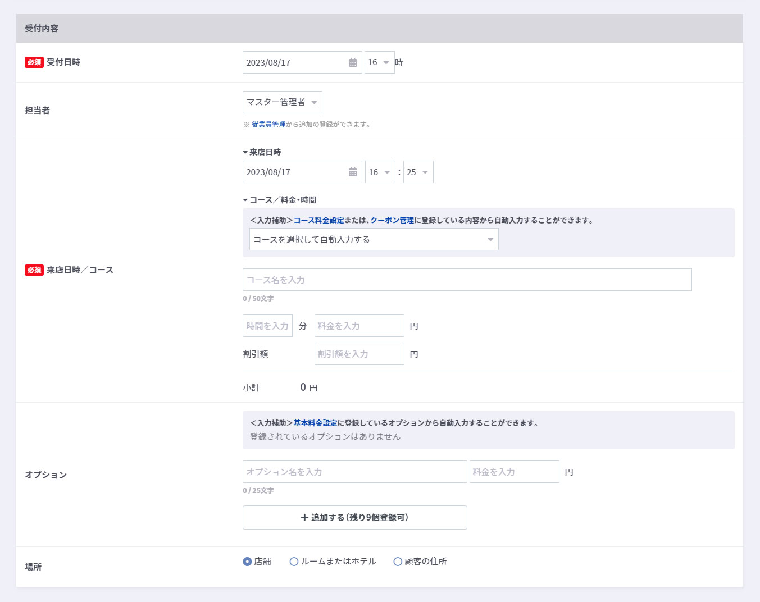Focus the 割引額を入力 field

coord(359,354)
